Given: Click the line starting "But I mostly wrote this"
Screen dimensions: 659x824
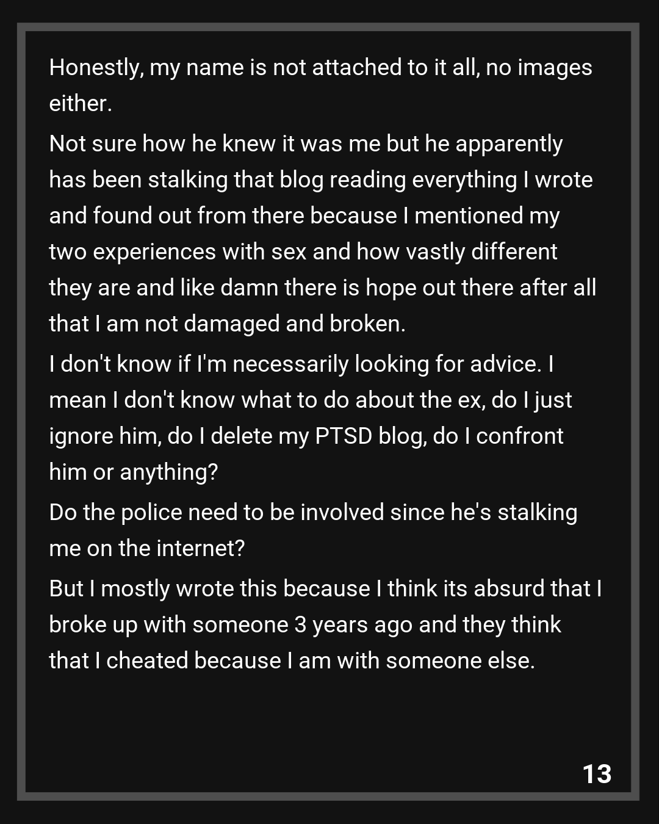Looking at the screenshot, I should 325,588.
